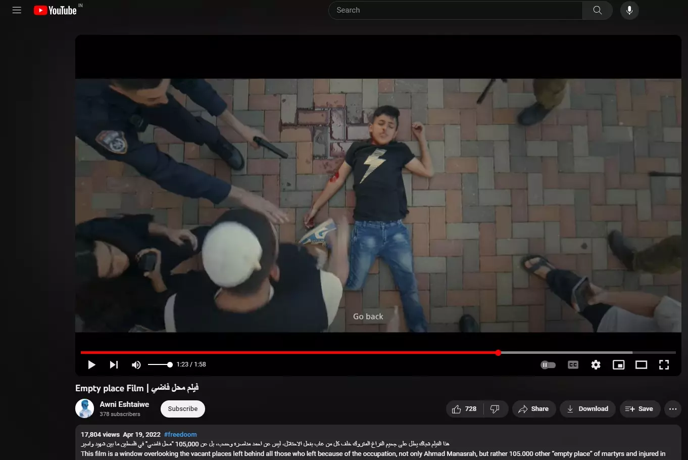688x460 pixels.
Task: Save video to a playlist
Action: point(640,409)
